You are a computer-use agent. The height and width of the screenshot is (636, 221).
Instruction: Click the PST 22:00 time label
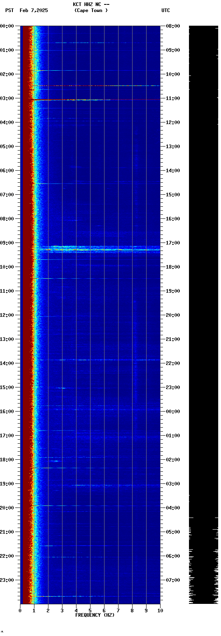(x=7, y=556)
